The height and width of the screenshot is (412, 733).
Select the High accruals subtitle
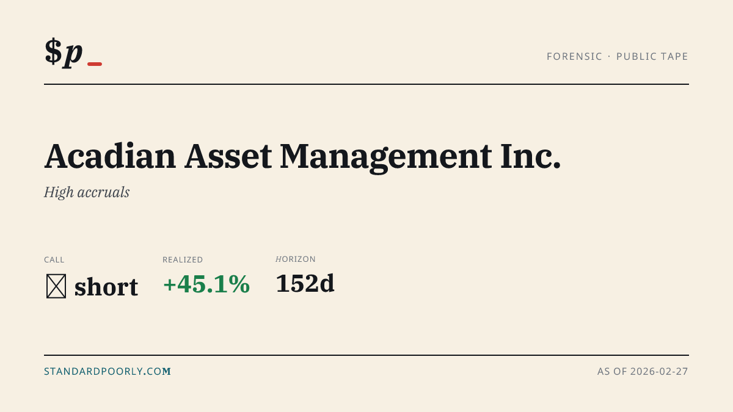click(87, 193)
